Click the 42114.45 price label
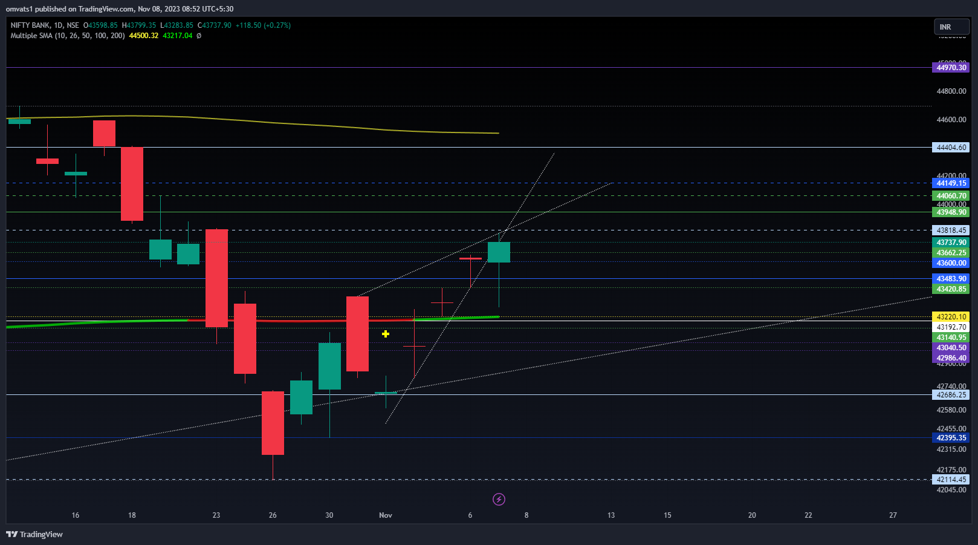Screen dimensions: 978x545 coord(951,480)
